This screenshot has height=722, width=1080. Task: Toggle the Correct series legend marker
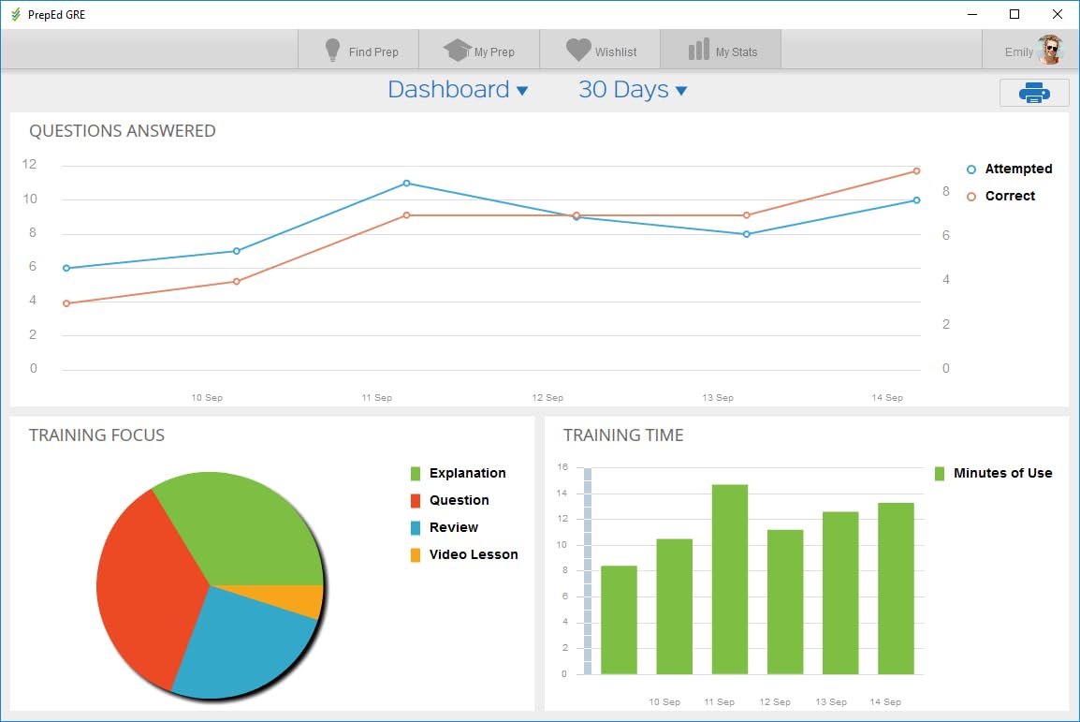971,197
